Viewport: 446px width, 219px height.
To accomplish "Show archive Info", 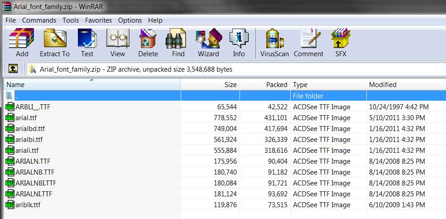I will (x=239, y=43).
